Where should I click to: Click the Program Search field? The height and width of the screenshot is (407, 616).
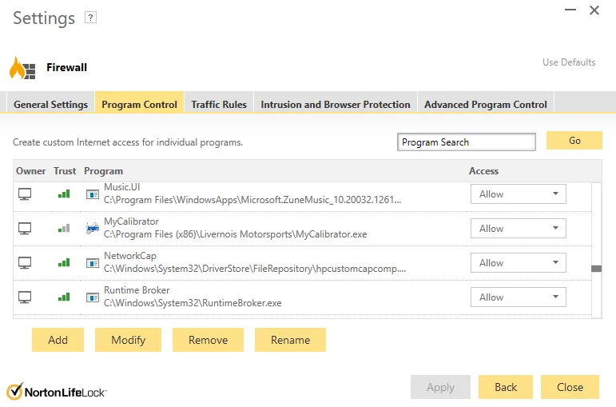point(467,142)
